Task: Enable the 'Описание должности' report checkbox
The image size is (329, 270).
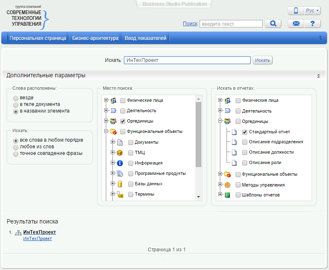Action: [x=245, y=152]
